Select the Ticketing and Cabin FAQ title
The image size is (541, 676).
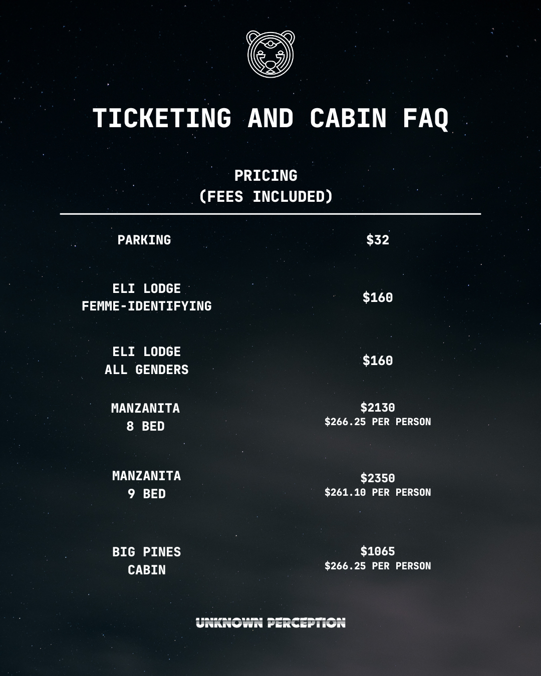[x=270, y=119]
